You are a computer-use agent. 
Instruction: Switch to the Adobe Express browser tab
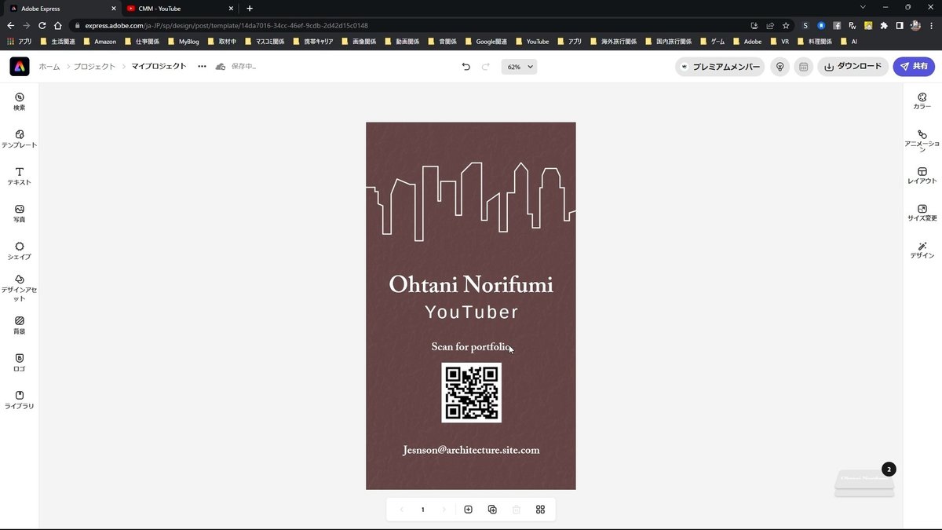click(x=60, y=8)
